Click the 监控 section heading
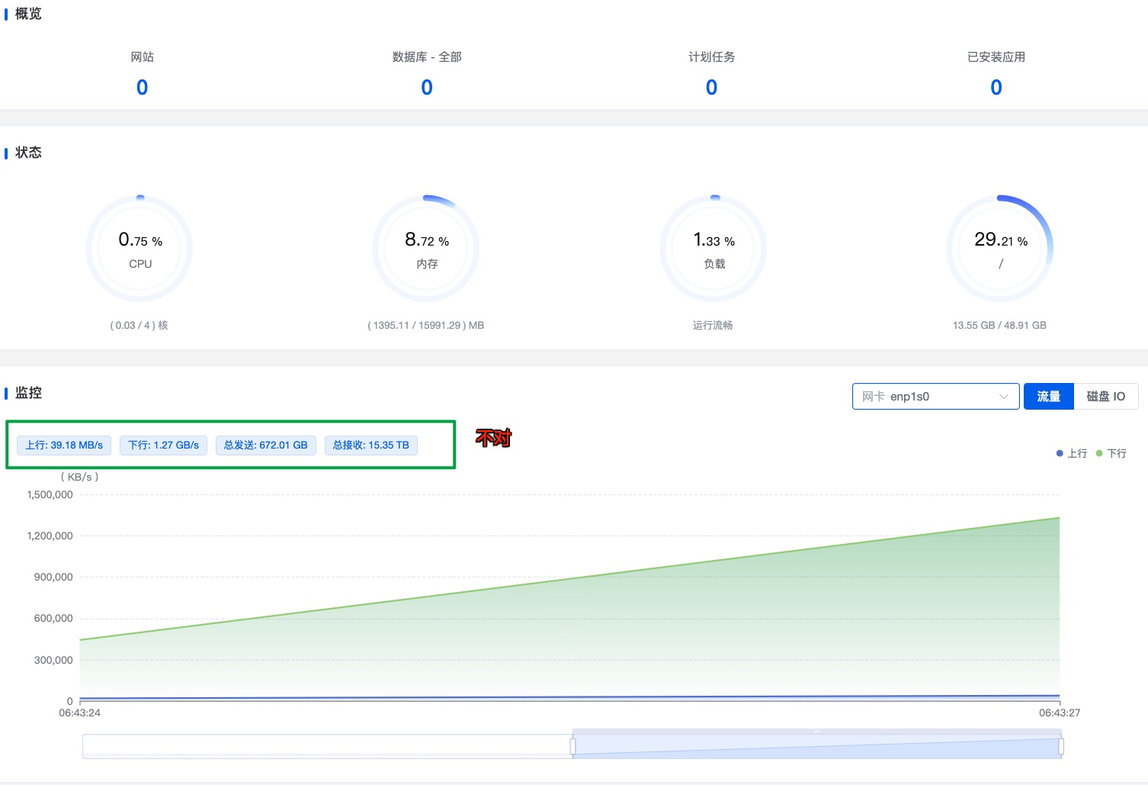 point(29,393)
